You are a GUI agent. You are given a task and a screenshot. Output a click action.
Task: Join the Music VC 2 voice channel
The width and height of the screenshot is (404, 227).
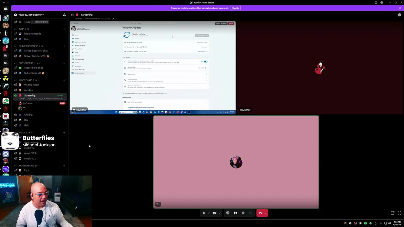39,153
